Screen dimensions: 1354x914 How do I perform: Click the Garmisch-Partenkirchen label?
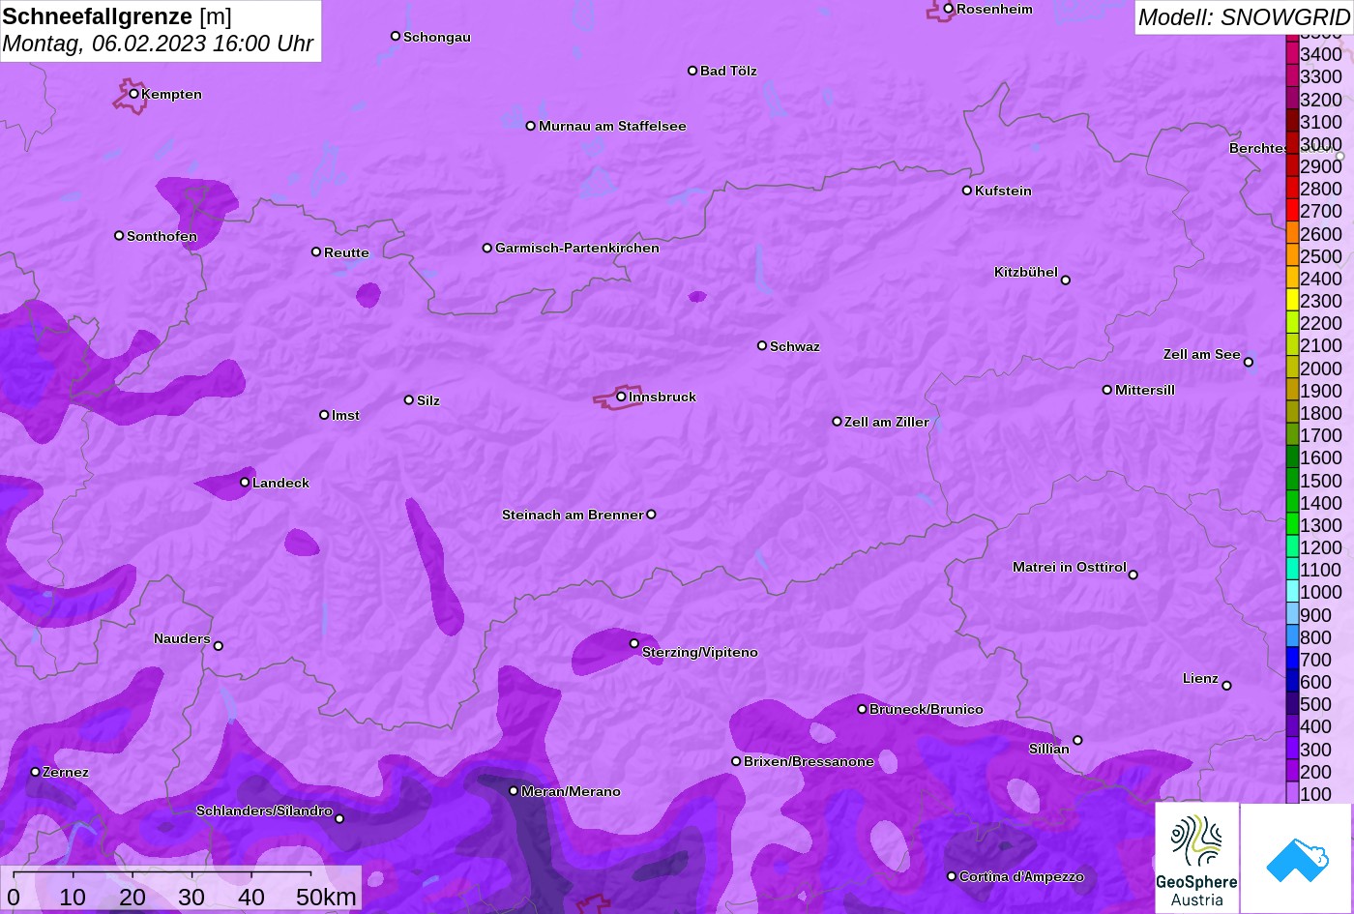(x=577, y=248)
